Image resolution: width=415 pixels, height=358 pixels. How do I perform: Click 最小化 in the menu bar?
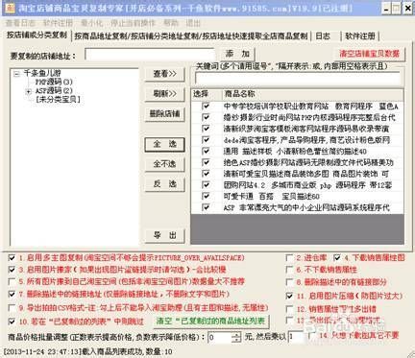[x=91, y=23]
